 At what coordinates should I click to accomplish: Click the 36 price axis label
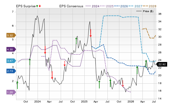tap(160, 14)
